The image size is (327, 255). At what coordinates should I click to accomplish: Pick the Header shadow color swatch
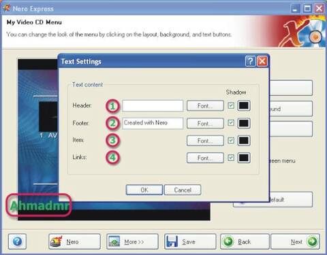pyautogui.click(x=244, y=105)
